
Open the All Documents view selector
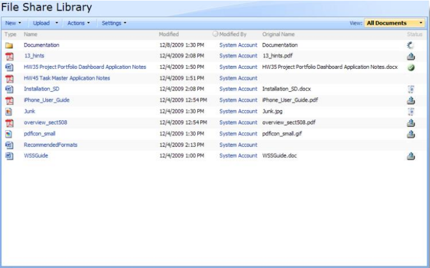(x=394, y=23)
